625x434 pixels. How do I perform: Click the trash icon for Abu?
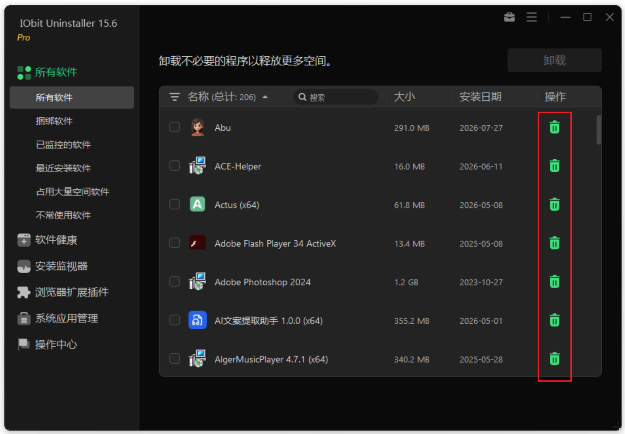(x=554, y=127)
